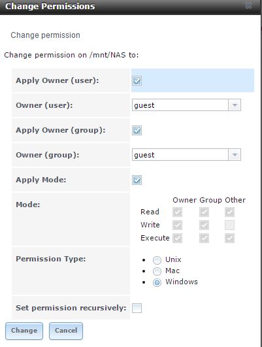Click the Change button
The height and width of the screenshot is (347, 262).
pos(24,331)
